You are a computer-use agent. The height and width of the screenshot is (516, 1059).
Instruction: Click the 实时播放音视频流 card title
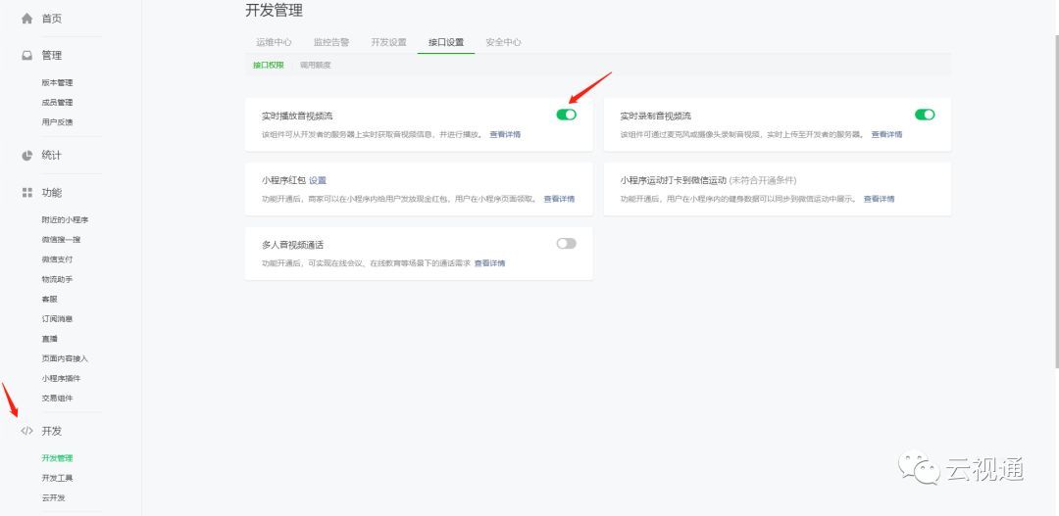click(297, 116)
